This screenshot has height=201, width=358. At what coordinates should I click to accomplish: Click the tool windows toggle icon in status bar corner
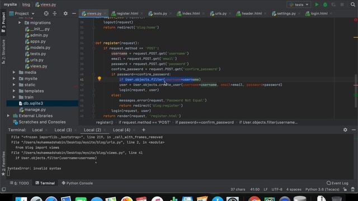[4, 189]
